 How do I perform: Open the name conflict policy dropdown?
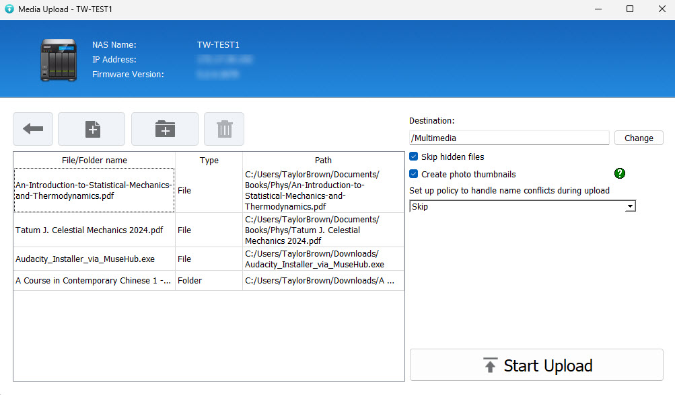click(522, 206)
